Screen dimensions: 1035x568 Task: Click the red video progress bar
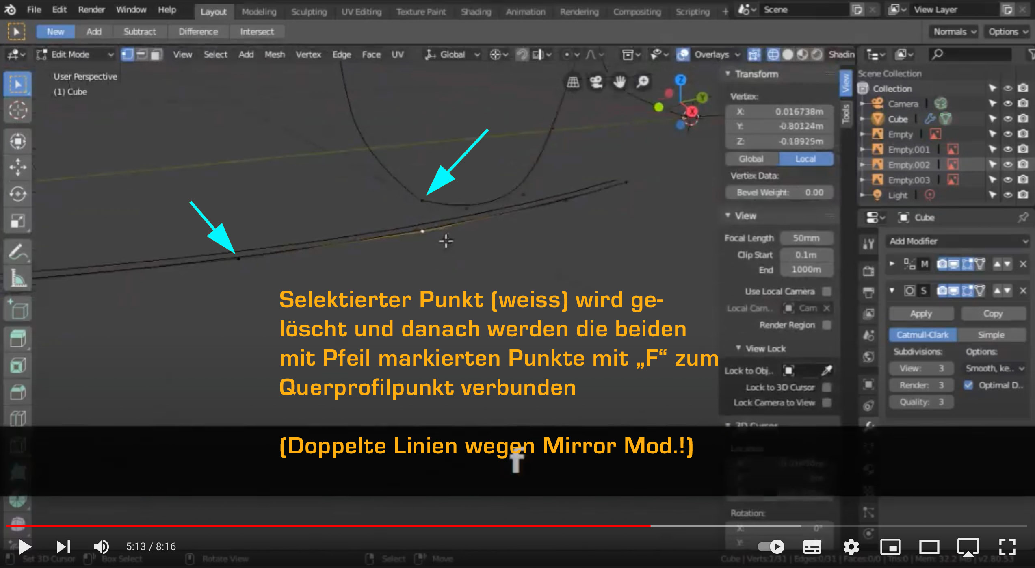pos(325,526)
